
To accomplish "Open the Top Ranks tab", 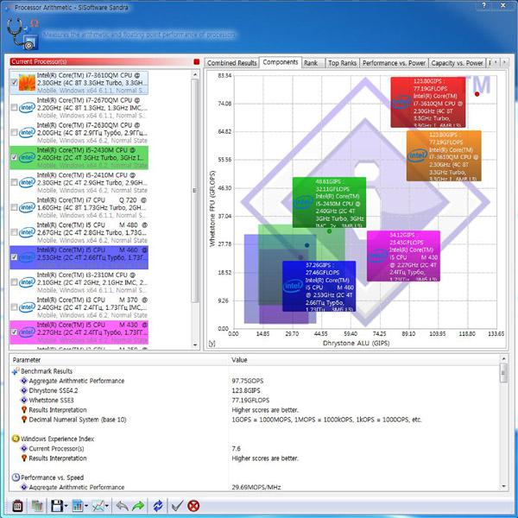I will 342,63.
